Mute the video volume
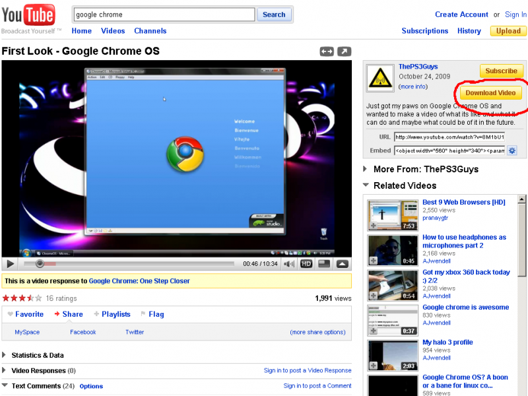528x396 pixels. click(289, 264)
